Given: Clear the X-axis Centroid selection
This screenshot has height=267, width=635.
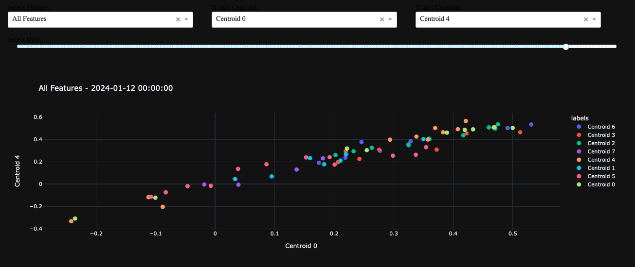Looking at the screenshot, I should pyautogui.click(x=381, y=19).
